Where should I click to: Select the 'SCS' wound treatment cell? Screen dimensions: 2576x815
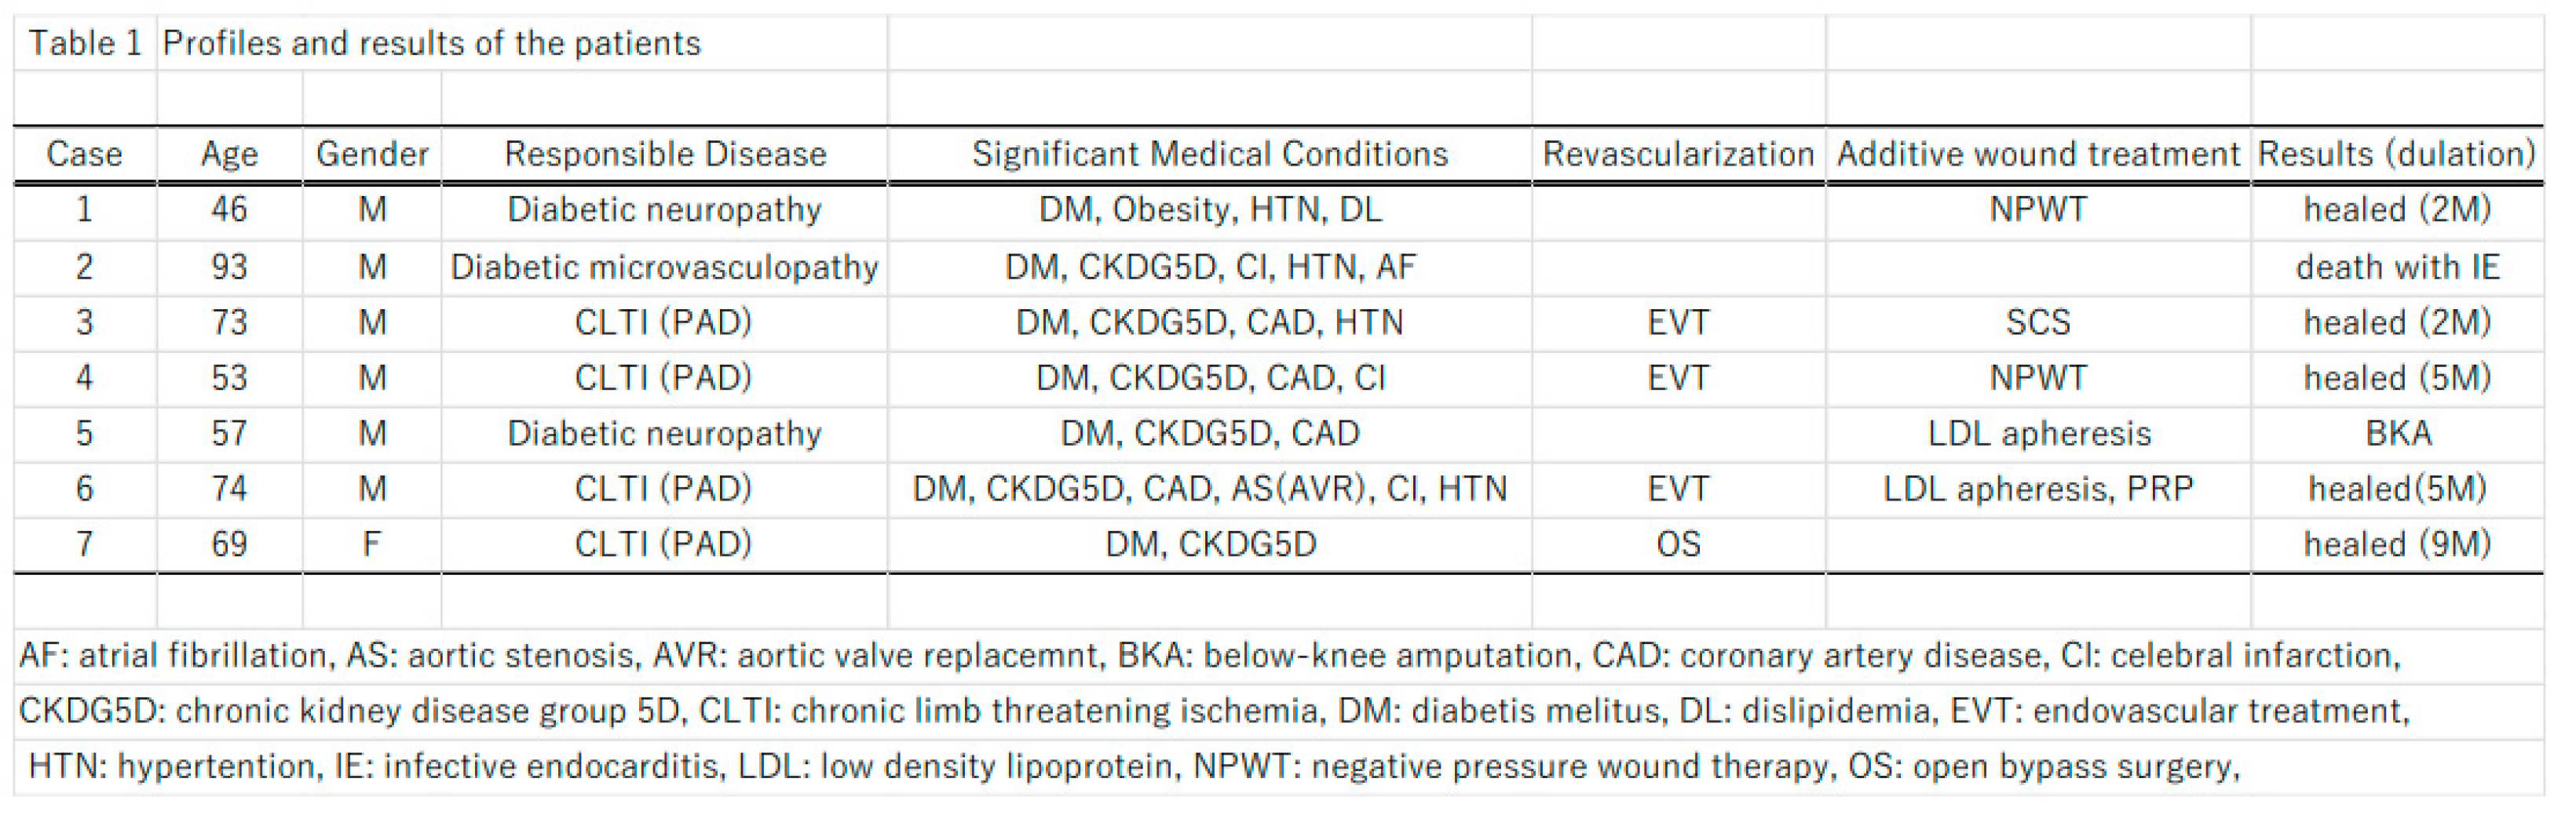click(2038, 322)
